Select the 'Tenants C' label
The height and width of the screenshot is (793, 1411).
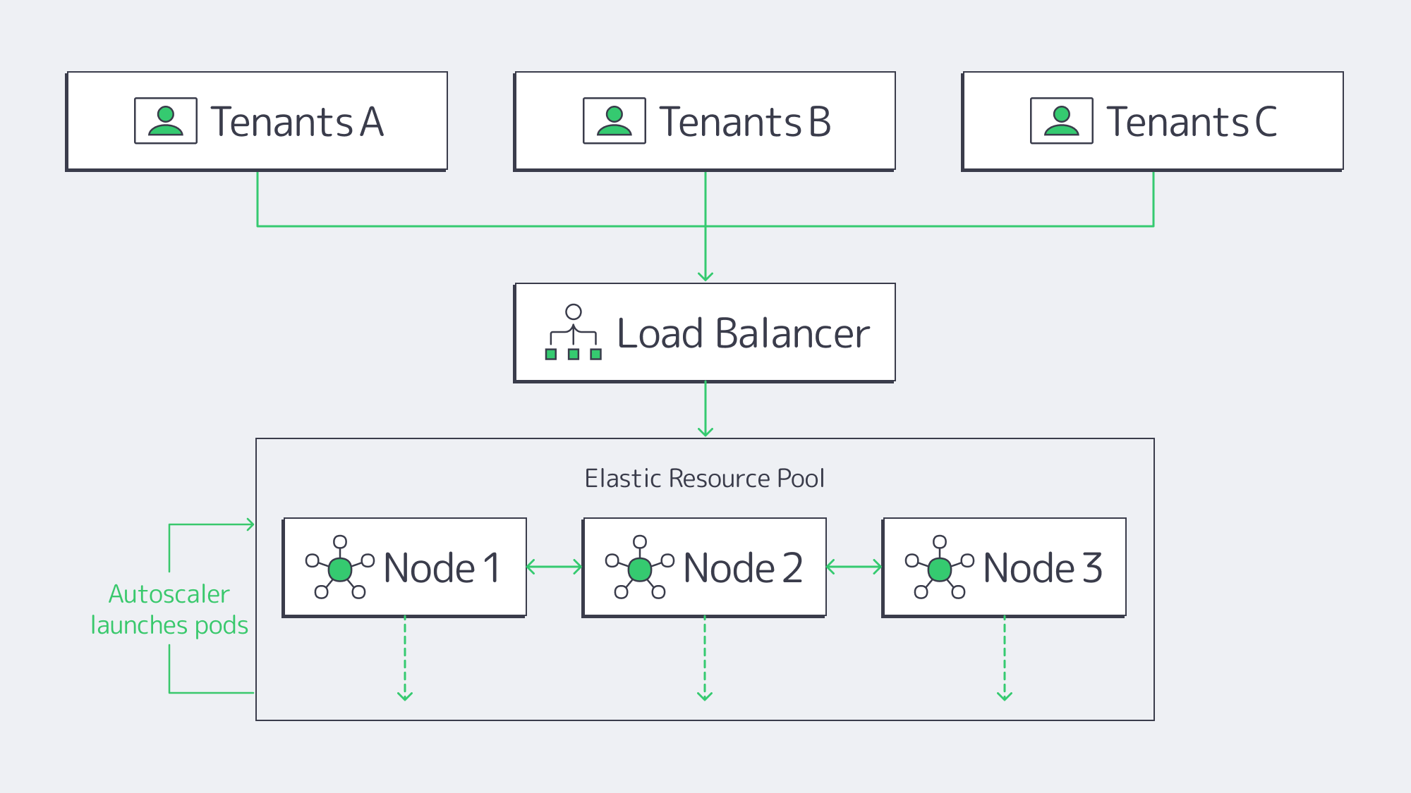(x=1192, y=121)
